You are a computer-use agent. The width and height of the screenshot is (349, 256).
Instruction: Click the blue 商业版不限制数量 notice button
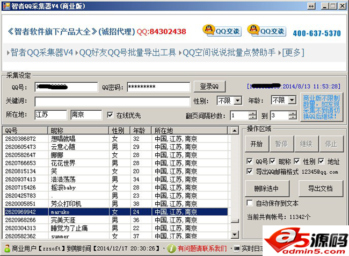322,107
